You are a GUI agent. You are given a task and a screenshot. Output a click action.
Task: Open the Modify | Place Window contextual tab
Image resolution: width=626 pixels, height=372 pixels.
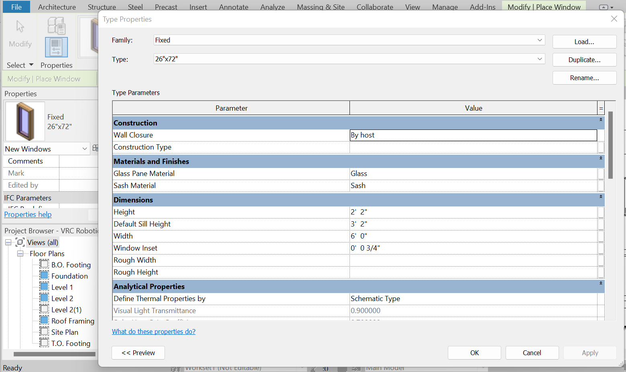[544, 7]
